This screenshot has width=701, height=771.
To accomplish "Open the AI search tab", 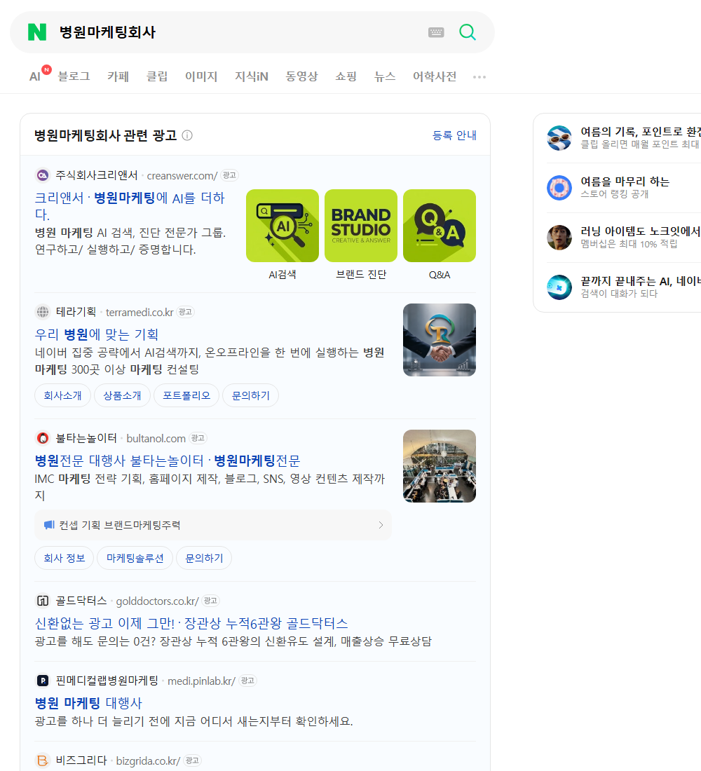I will click(35, 76).
